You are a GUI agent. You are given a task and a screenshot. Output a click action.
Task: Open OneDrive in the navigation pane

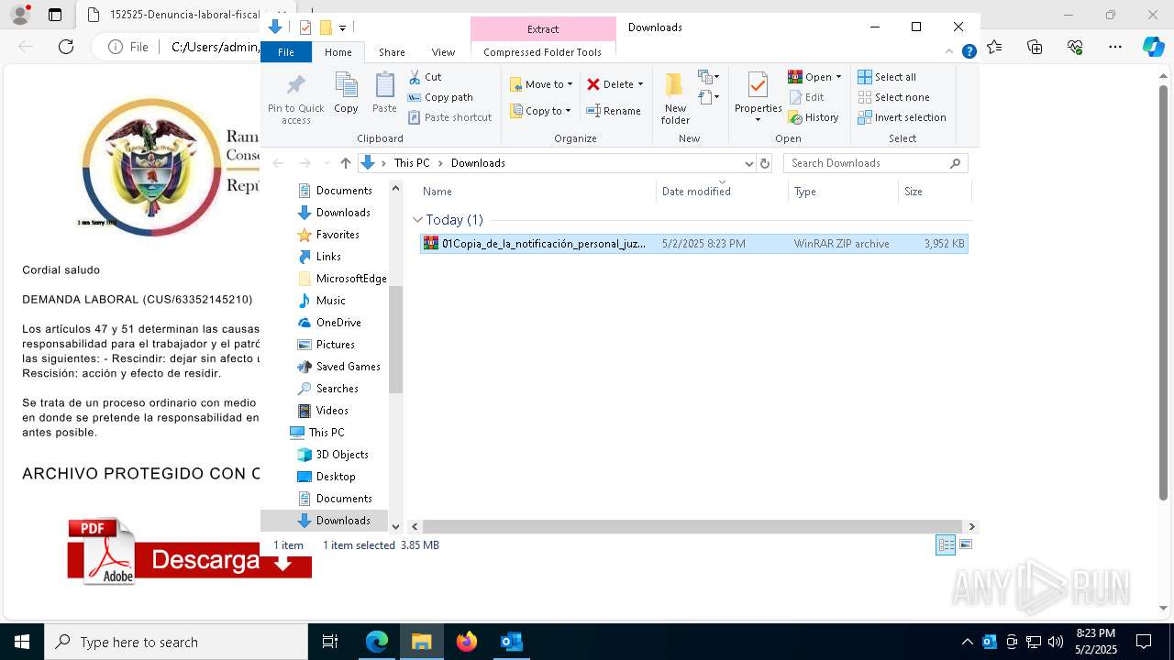click(338, 323)
